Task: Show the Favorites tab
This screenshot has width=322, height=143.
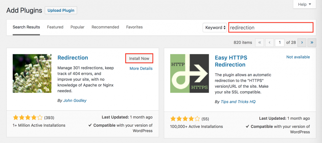Action: pos(134,27)
